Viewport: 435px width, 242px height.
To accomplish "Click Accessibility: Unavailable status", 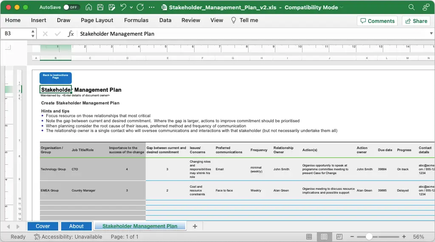I will [68, 237].
